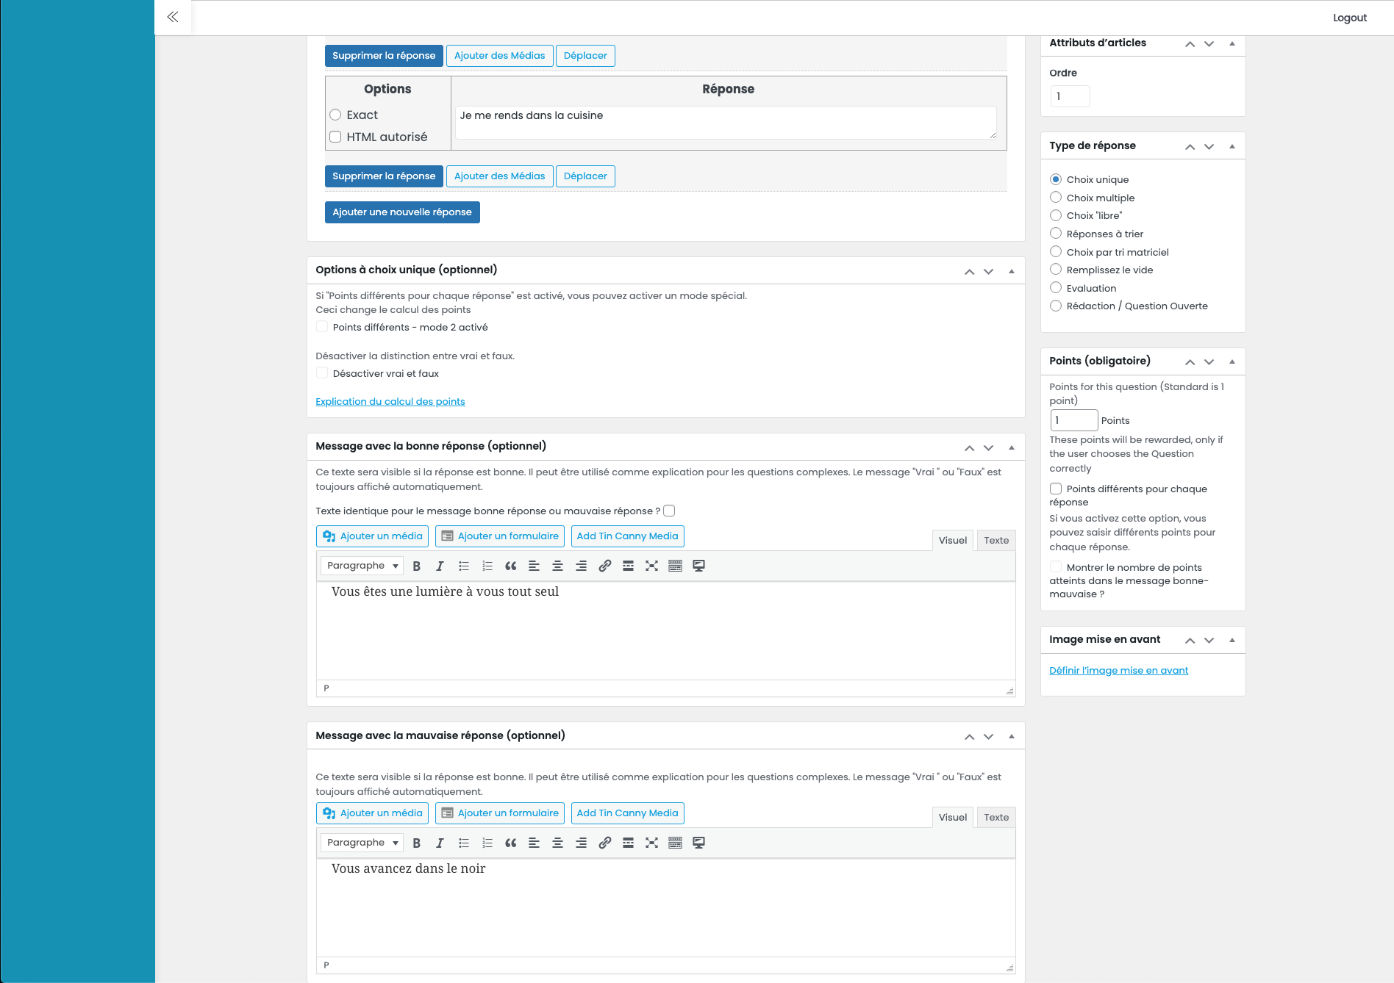Center align text in mauvaise réponse editor
Screen dimensions: 1394x983
pyautogui.click(x=557, y=843)
